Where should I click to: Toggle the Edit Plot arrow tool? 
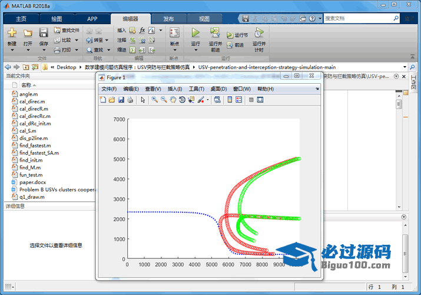pos(143,100)
